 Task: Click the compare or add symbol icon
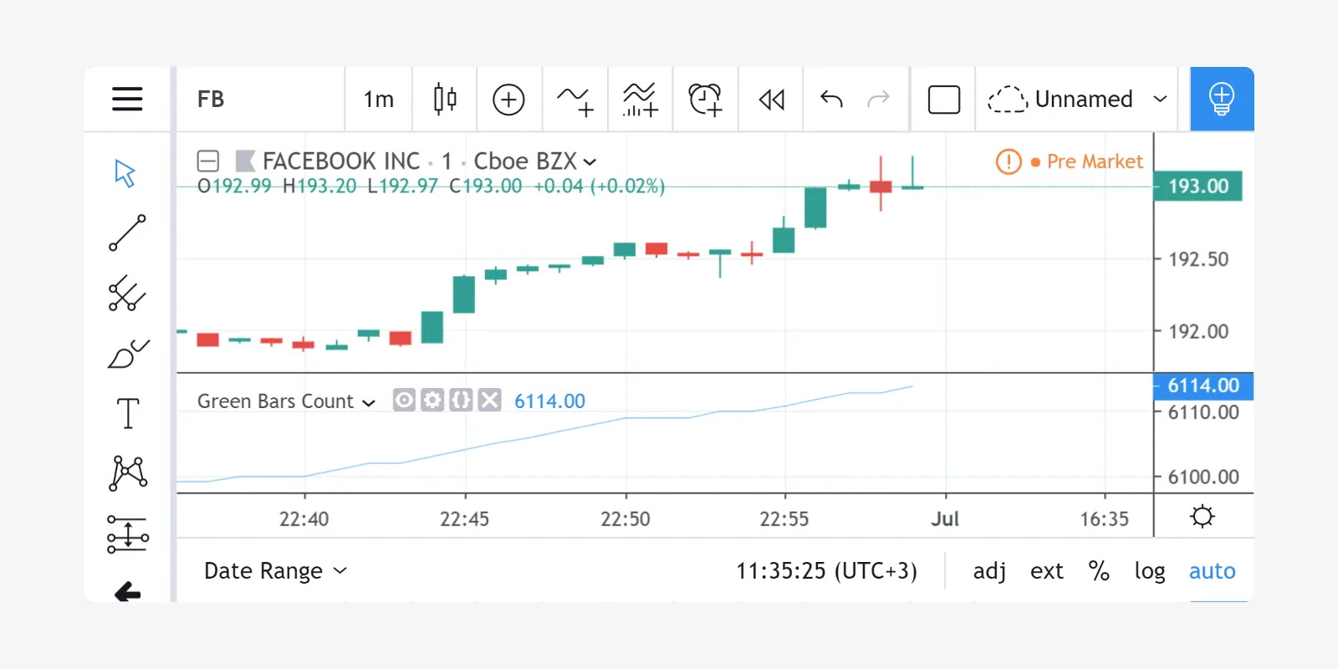[x=508, y=99]
